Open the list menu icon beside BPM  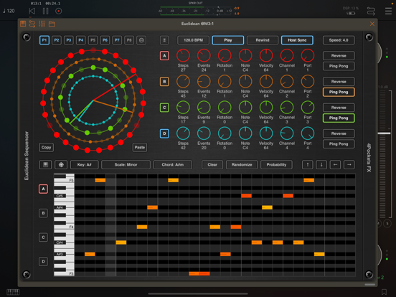click(x=164, y=40)
